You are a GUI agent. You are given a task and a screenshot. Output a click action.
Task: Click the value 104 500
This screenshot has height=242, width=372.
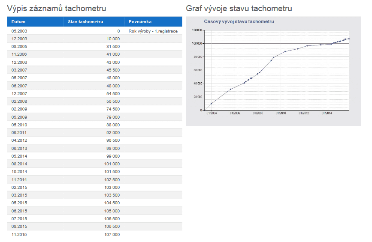112,203
